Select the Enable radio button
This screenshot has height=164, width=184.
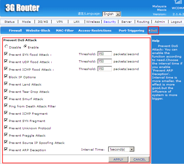[25, 47]
